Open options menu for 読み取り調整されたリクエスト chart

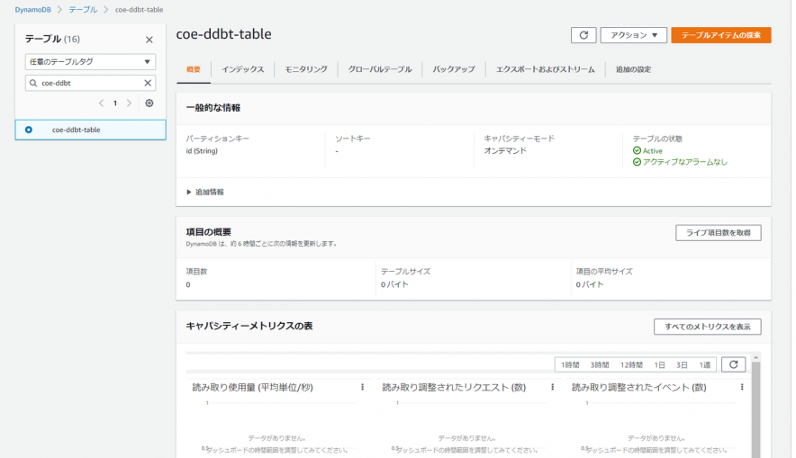(x=552, y=387)
